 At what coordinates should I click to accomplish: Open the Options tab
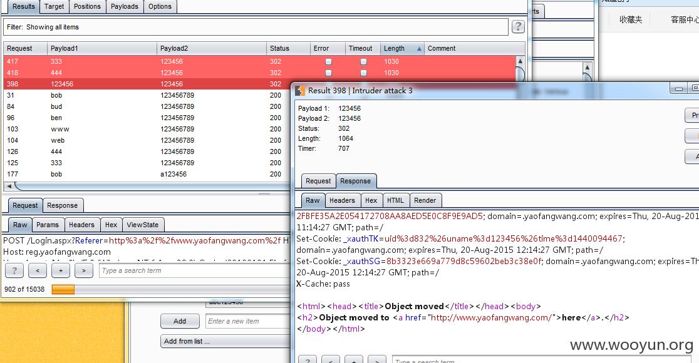[x=160, y=6]
